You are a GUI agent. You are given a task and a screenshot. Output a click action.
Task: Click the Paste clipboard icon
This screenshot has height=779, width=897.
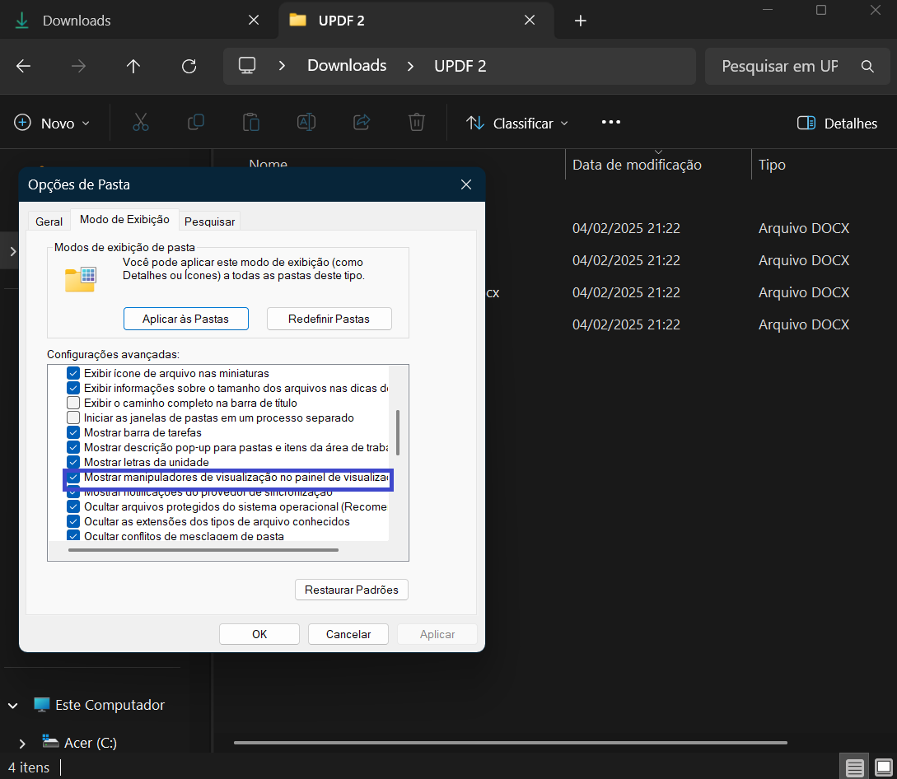250,123
